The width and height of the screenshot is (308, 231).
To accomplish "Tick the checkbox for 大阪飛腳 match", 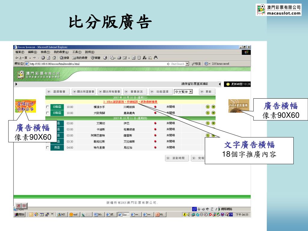I will [x=47, y=113].
